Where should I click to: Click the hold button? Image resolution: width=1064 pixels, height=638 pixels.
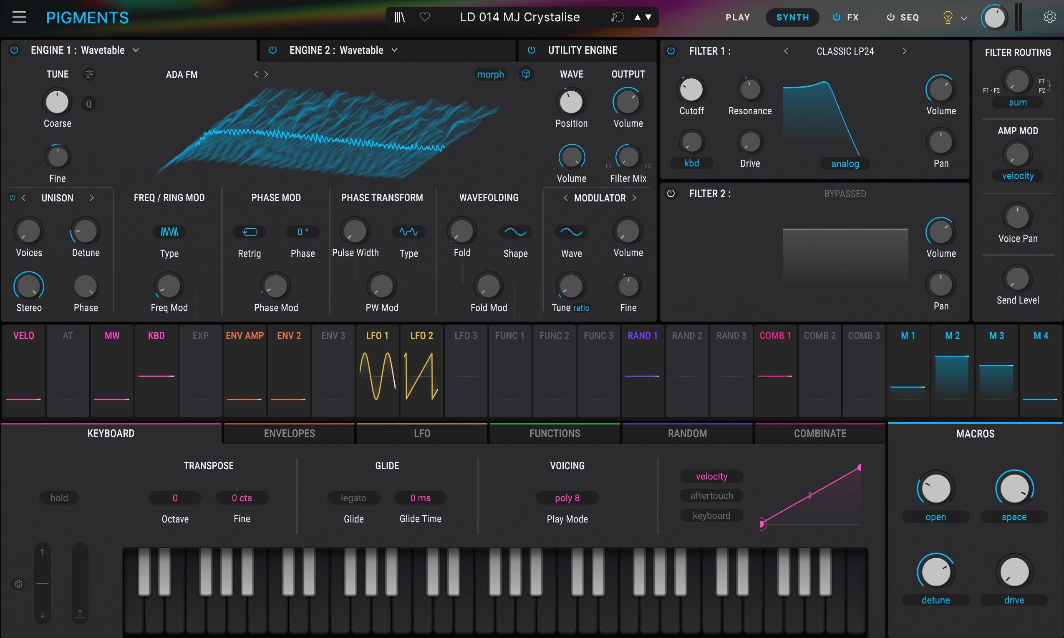tap(59, 498)
